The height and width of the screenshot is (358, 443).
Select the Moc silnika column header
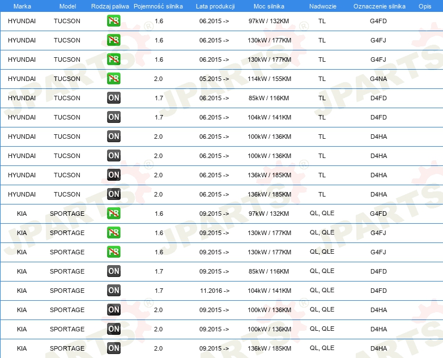point(269,6)
